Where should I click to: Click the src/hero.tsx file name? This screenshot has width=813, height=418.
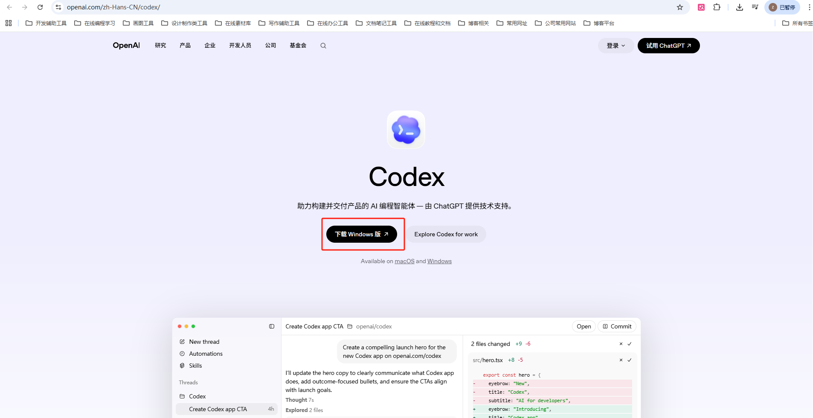[x=488, y=360]
